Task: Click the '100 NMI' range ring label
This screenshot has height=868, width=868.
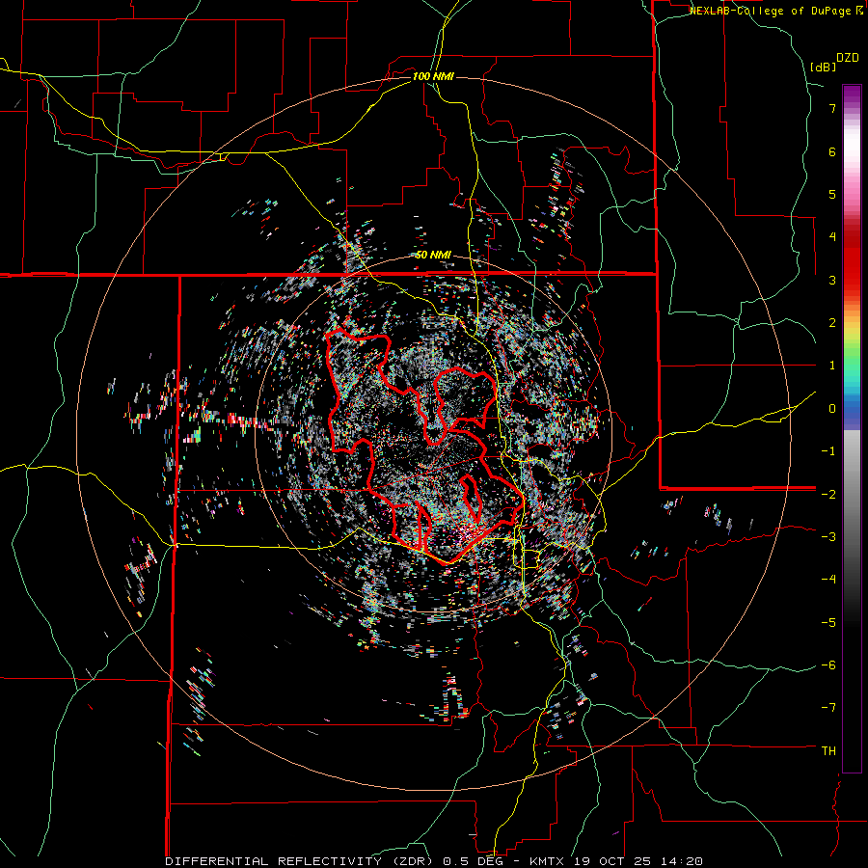Action: (x=433, y=76)
